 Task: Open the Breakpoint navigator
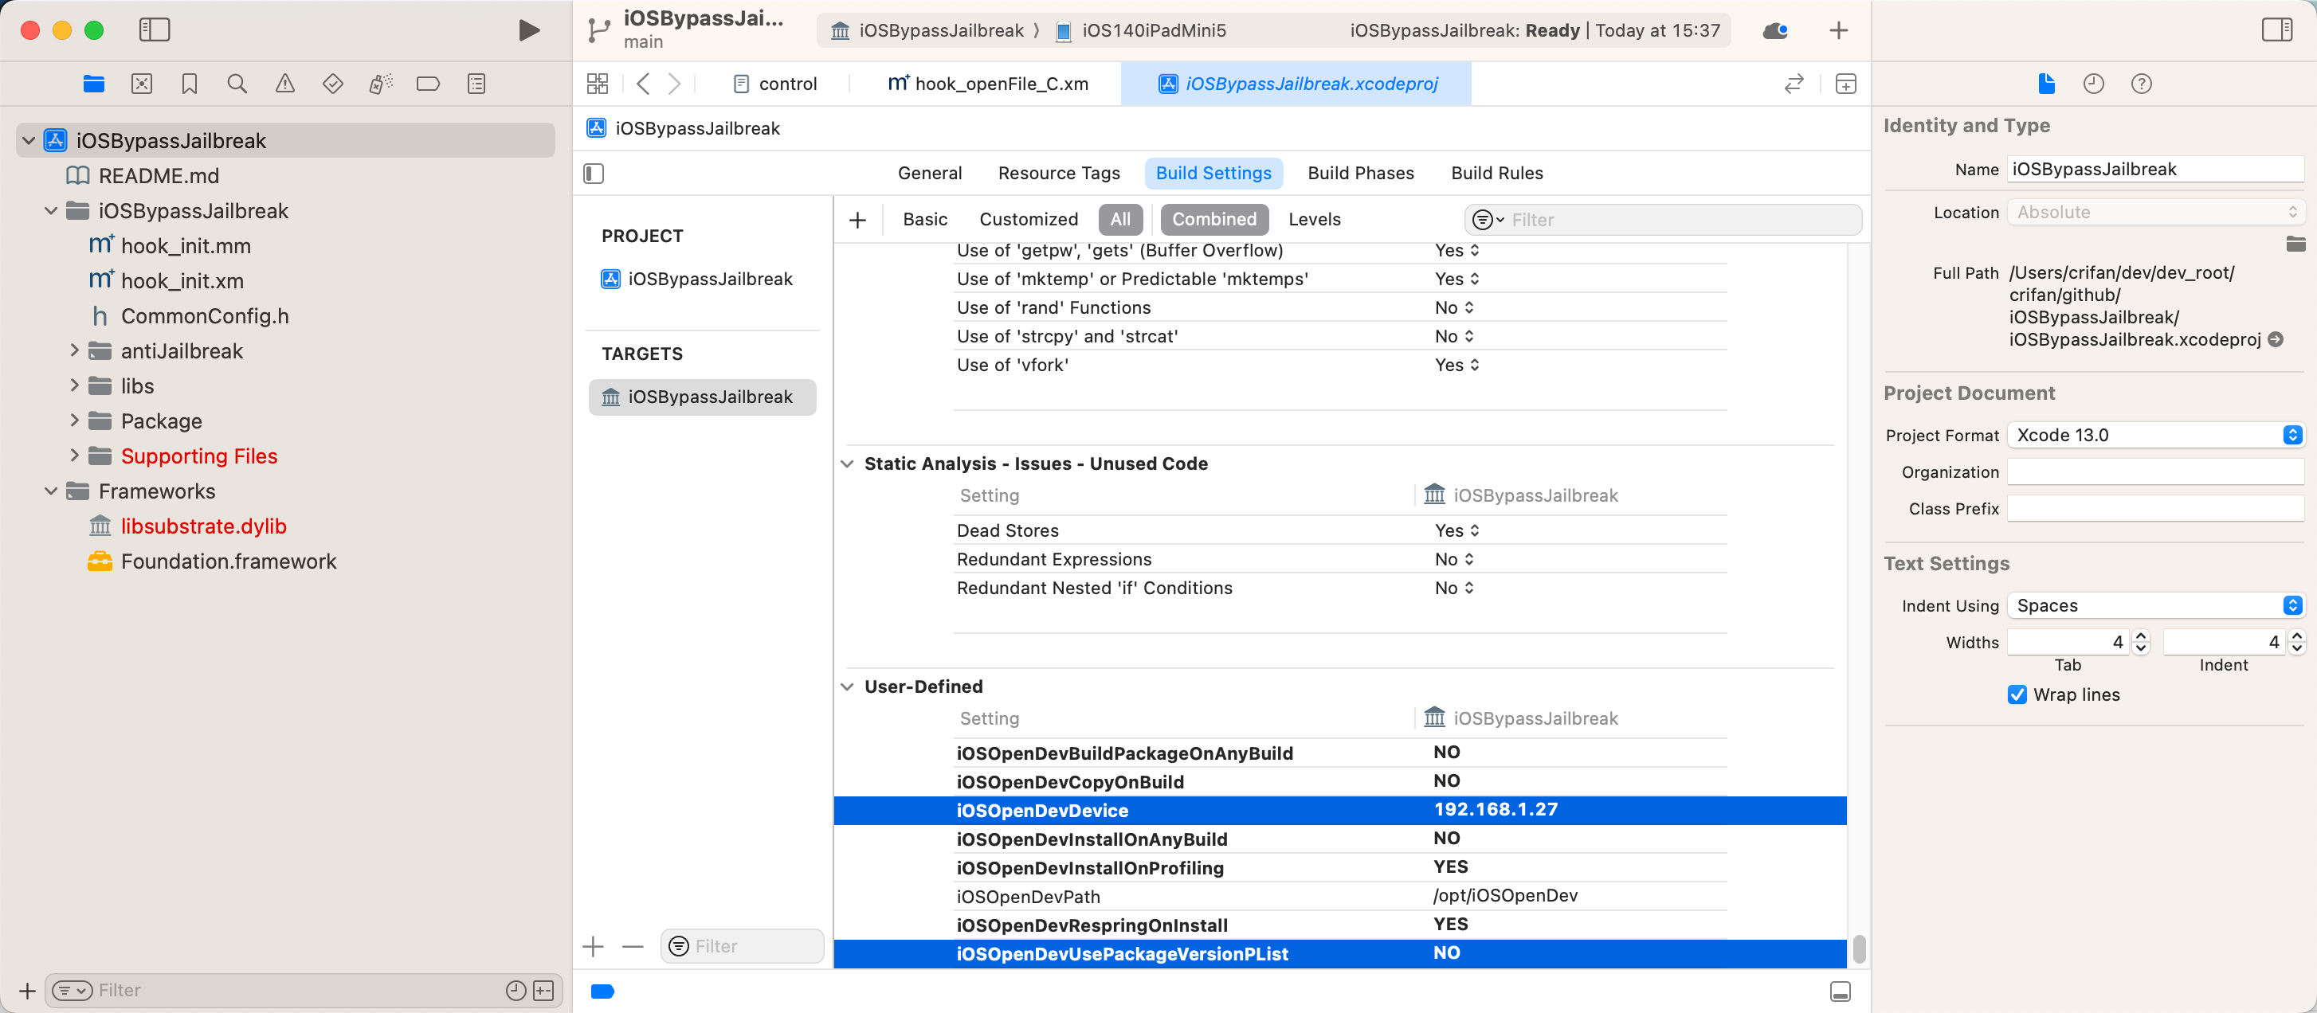tap(428, 84)
